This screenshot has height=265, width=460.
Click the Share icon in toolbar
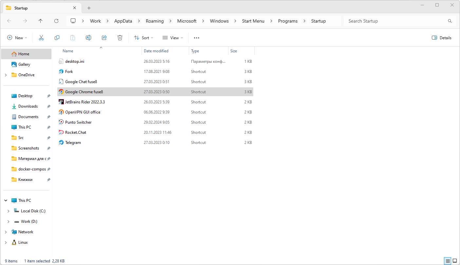104,38
